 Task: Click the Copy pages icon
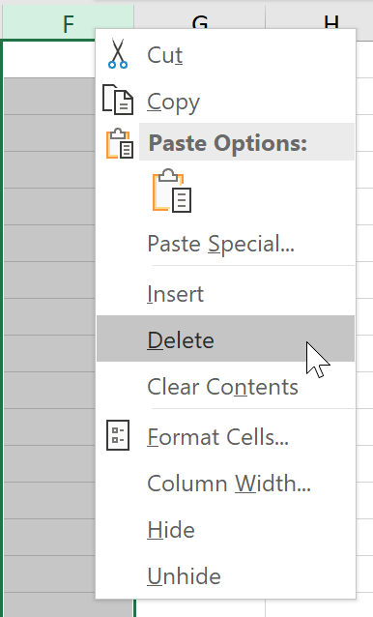coord(118,100)
